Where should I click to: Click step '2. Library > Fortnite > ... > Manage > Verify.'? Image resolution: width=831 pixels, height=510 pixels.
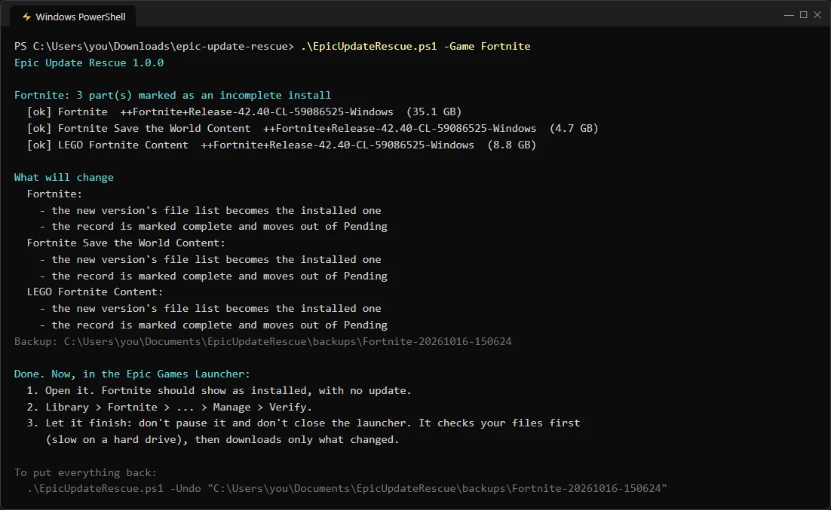tap(169, 408)
